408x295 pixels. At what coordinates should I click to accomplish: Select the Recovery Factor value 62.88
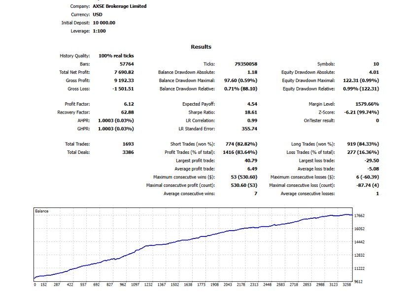click(x=128, y=113)
